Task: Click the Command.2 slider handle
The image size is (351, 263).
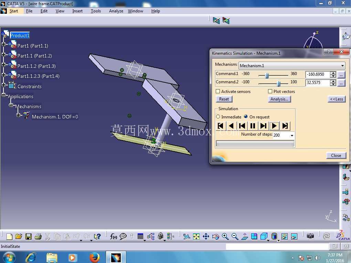Action: click(278, 84)
